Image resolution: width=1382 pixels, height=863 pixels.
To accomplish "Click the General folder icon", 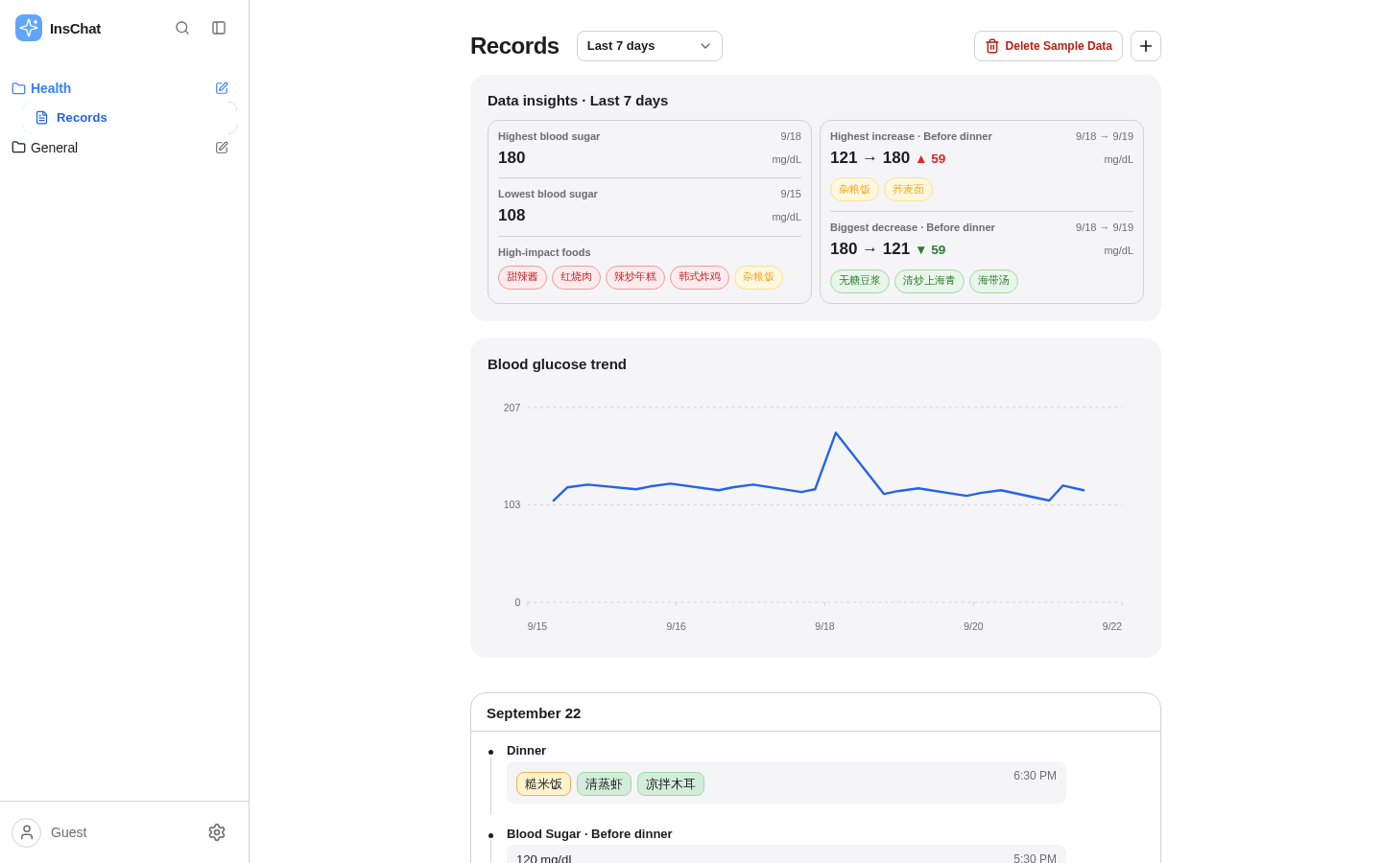I will pyautogui.click(x=18, y=148).
